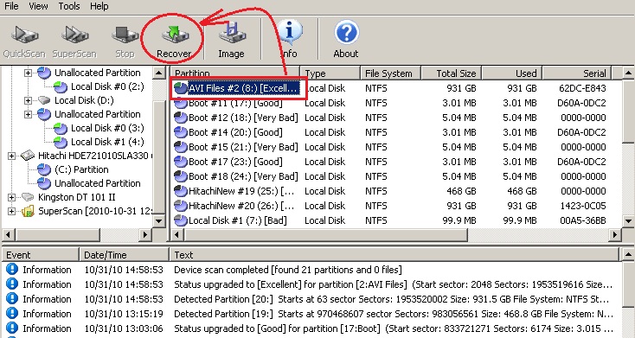Image resolution: width=635 pixels, height=338 pixels.
Task: Expand the Local Disk (D:) tree node
Action: (28, 100)
